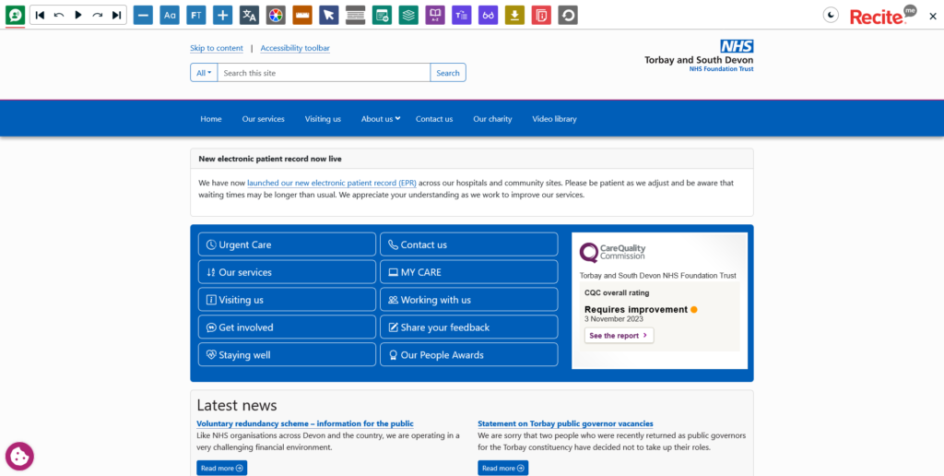The height and width of the screenshot is (476, 944).
Task: Select the large cursor pointer tool
Action: 329,15
